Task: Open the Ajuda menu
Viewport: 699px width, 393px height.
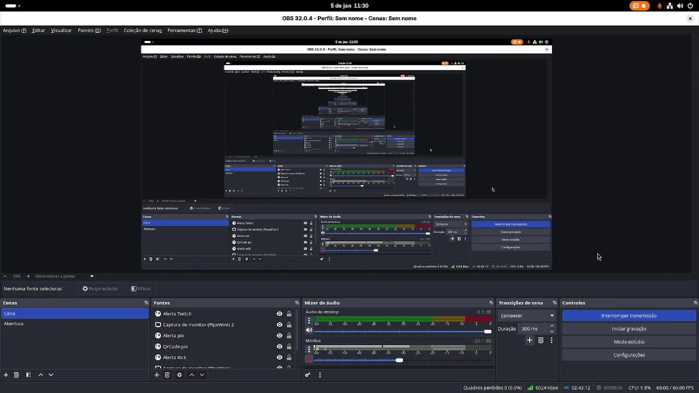Action: click(x=218, y=31)
